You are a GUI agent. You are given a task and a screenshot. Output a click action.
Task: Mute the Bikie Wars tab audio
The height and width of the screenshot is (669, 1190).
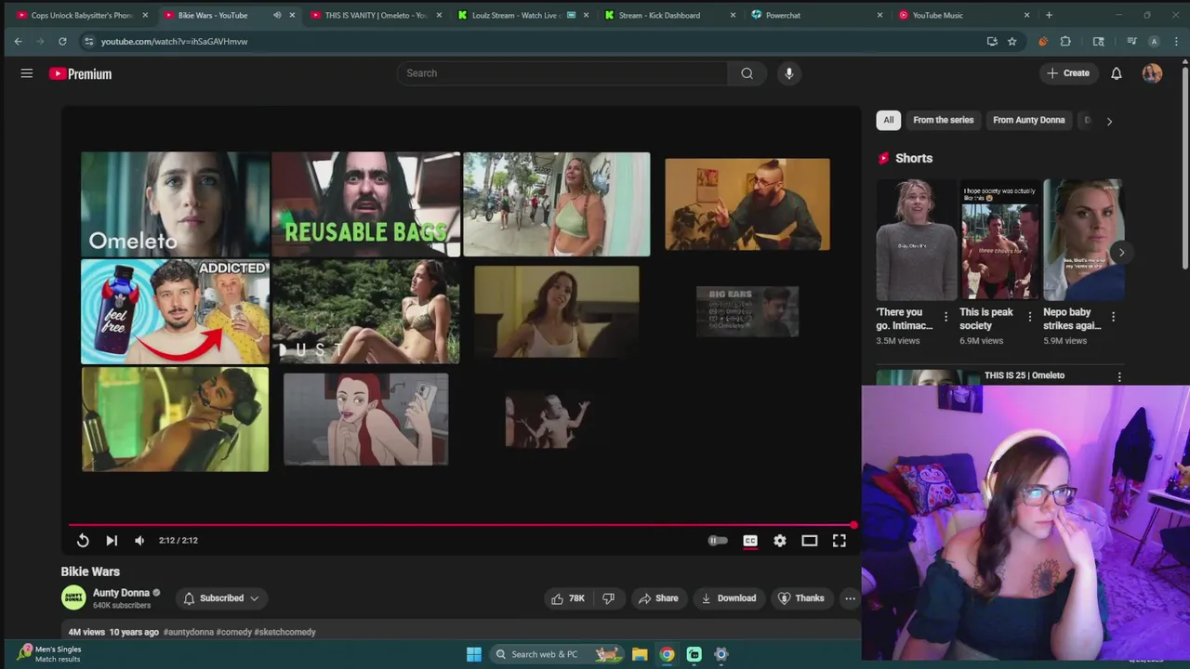tap(277, 15)
